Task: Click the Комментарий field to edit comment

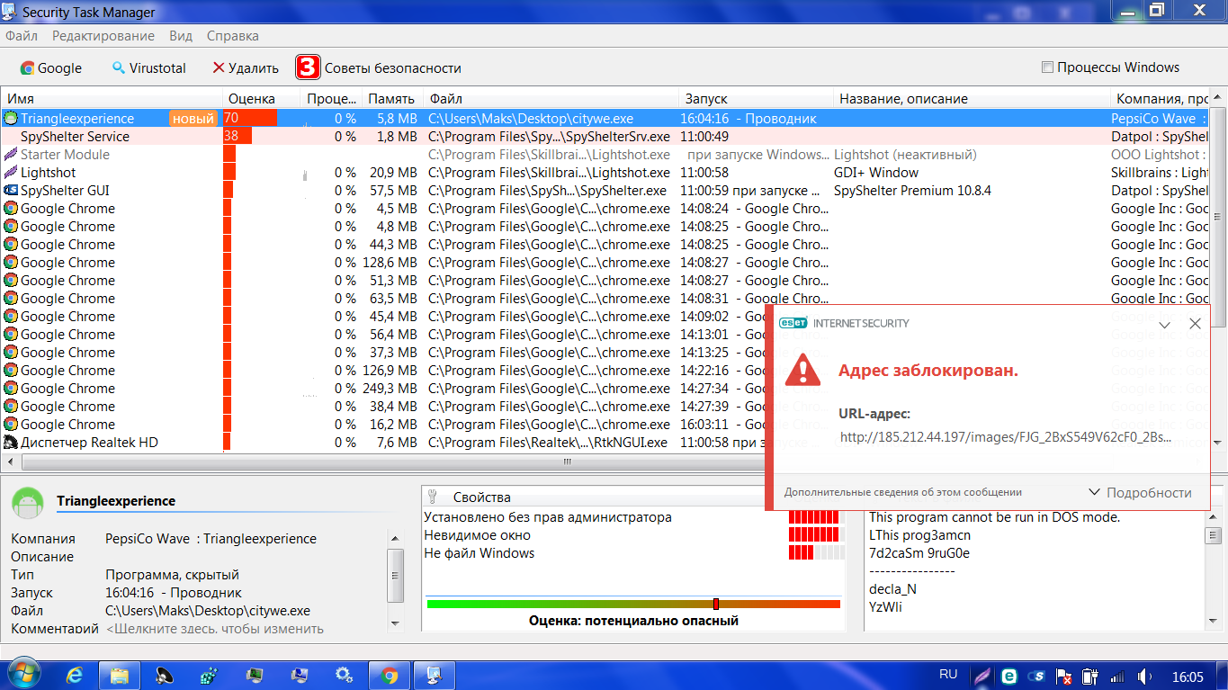Action: tap(215, 629)
